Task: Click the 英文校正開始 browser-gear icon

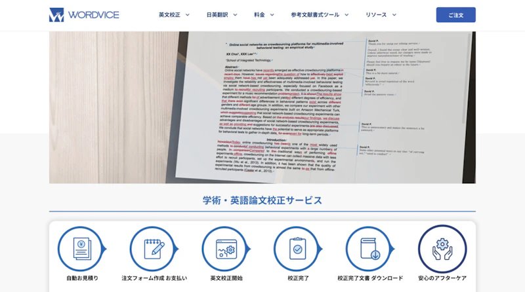Action: (226, 249)
